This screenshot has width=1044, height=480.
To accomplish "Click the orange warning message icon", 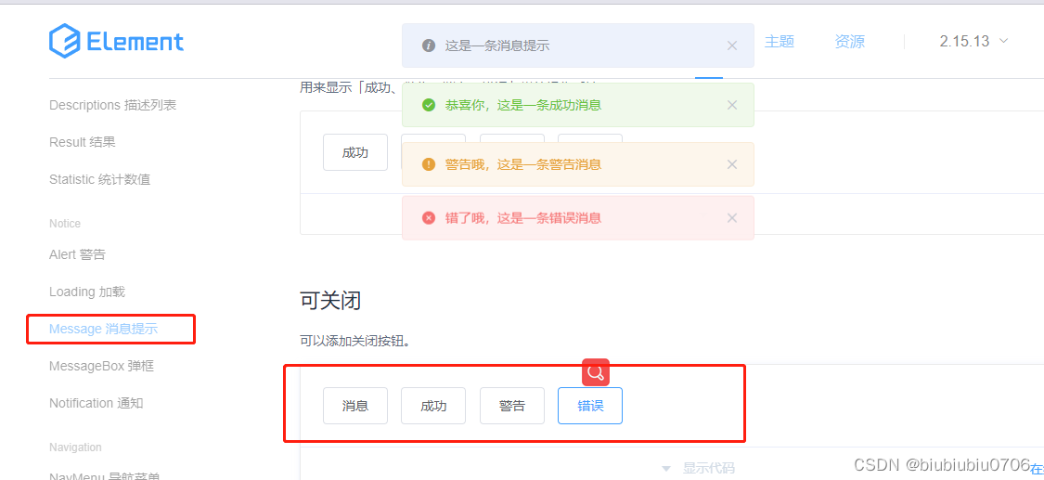I will (x=429, y=164).
